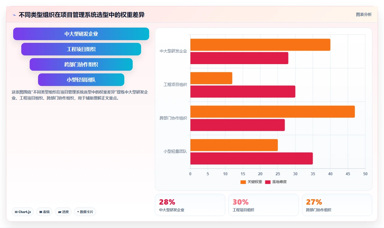The width and height of the screenshot is (384, 228).
Task: Click the 小型轻量团队 y-axis label
Action: pyautogui.click(x=175, y=152)
